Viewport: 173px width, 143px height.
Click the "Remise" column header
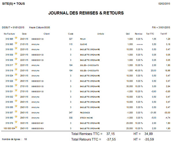[139, 34]
